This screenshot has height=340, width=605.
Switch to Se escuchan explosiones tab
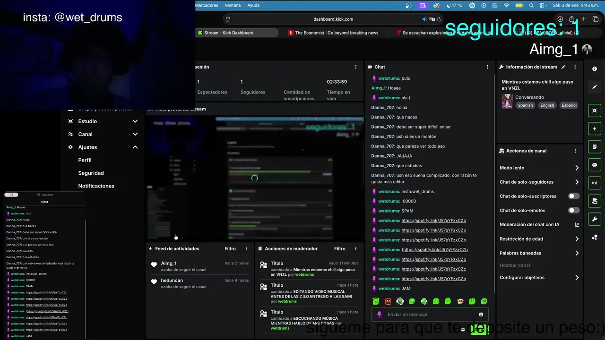click(x=440, y=33)
